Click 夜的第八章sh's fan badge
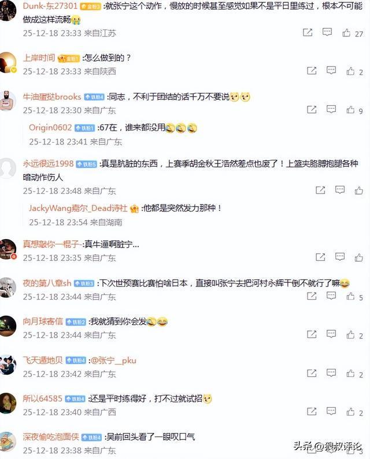This screenshot has width=370, height=459. [x=84, y=283]
